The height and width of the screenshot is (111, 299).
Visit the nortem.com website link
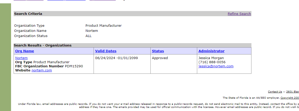click(x=42, y=70)
